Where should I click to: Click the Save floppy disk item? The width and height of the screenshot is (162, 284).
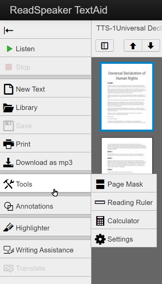click(45, 125)
